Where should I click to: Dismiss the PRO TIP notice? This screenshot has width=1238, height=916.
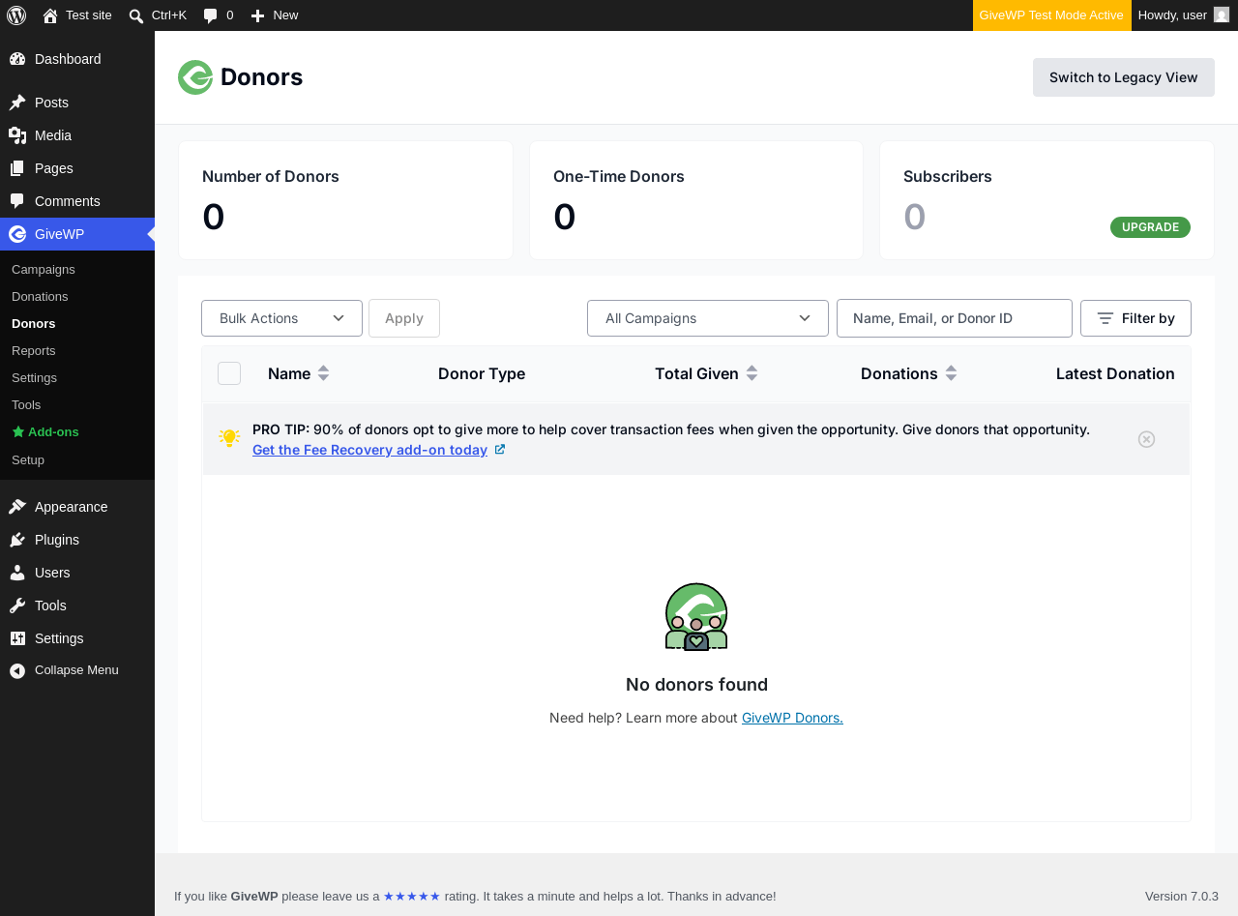1146,439
